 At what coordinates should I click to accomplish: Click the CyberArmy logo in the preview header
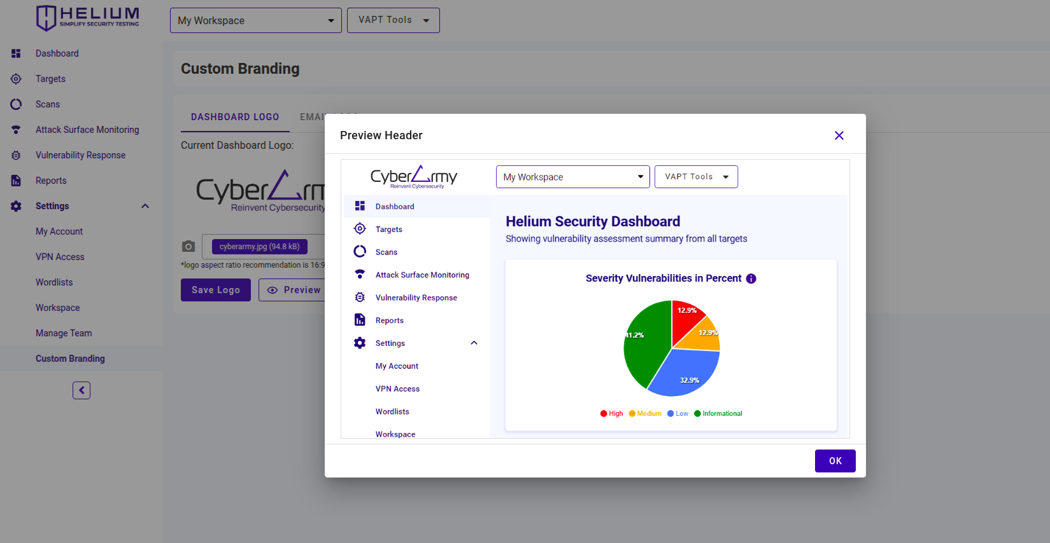coord(414,177)
